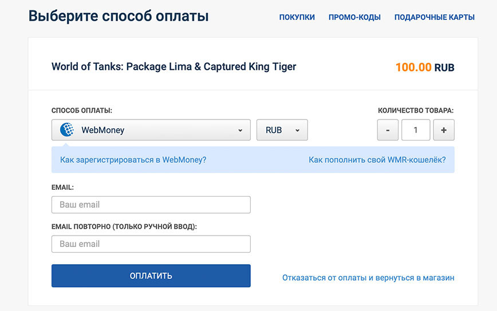The image size is (497, 311).
Task: Open the ПРОМО-КОДЫ menu link
Action: coord(354,17)
